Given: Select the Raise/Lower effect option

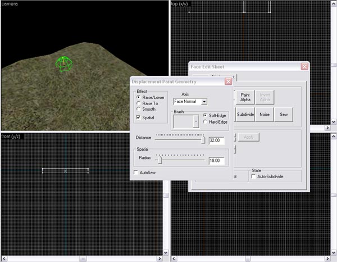Looking at the screenshot, I should 139,97.
